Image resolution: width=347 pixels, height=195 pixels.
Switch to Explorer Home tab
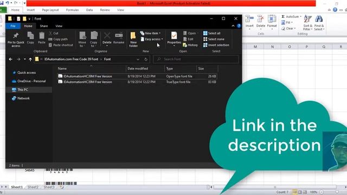coord(28,26)
